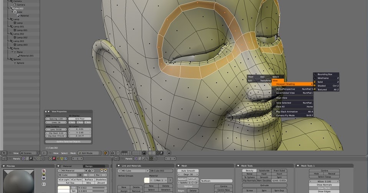Click the viewport draw type icon

pyautogui.click(x=106, y=153)
